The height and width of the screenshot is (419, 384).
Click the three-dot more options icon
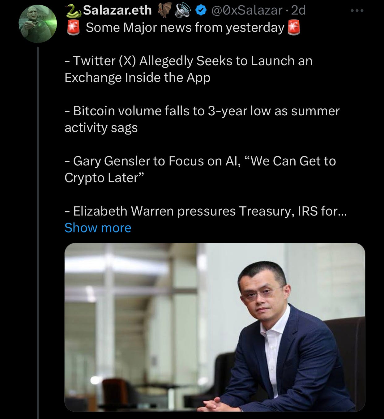357,11
